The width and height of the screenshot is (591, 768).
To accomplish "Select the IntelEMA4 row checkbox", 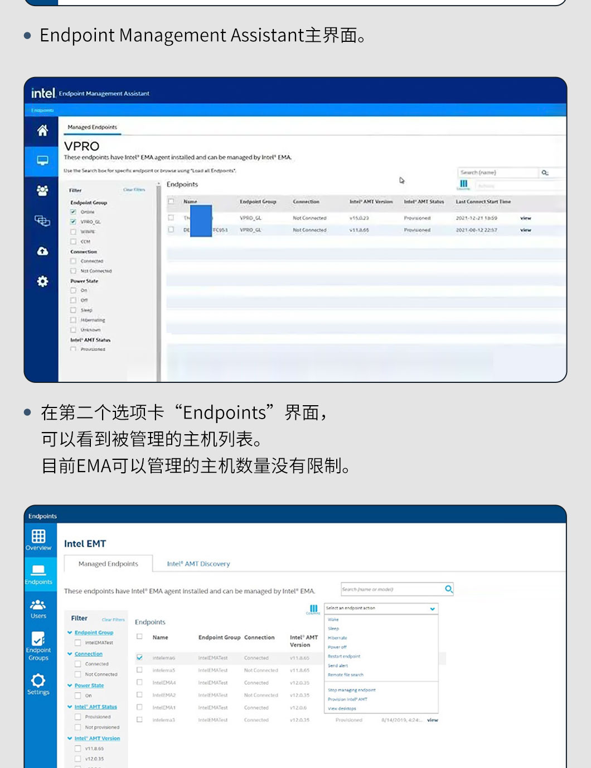I will [139, 682].
